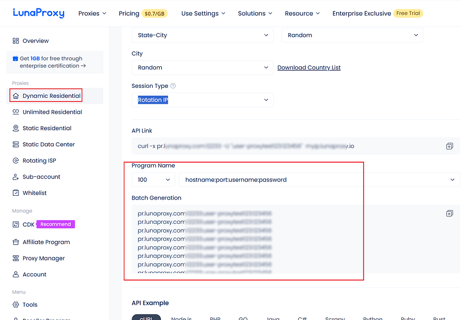Click the $0.7/GB pricing badge
This screenshot has width=461, height=320.
pyautogui.click(x=154, y=14)
